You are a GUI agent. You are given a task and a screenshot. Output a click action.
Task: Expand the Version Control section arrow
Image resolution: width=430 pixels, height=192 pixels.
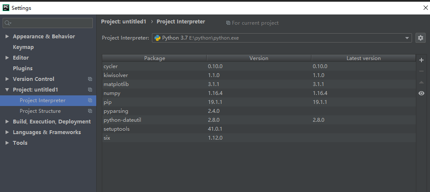pyautogui.click(x=7, y=79)
